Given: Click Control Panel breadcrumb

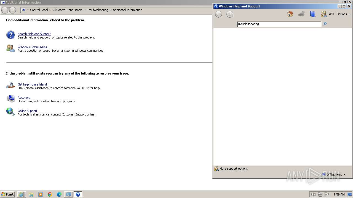Looking at the screenshot, I should pos(39,10).
